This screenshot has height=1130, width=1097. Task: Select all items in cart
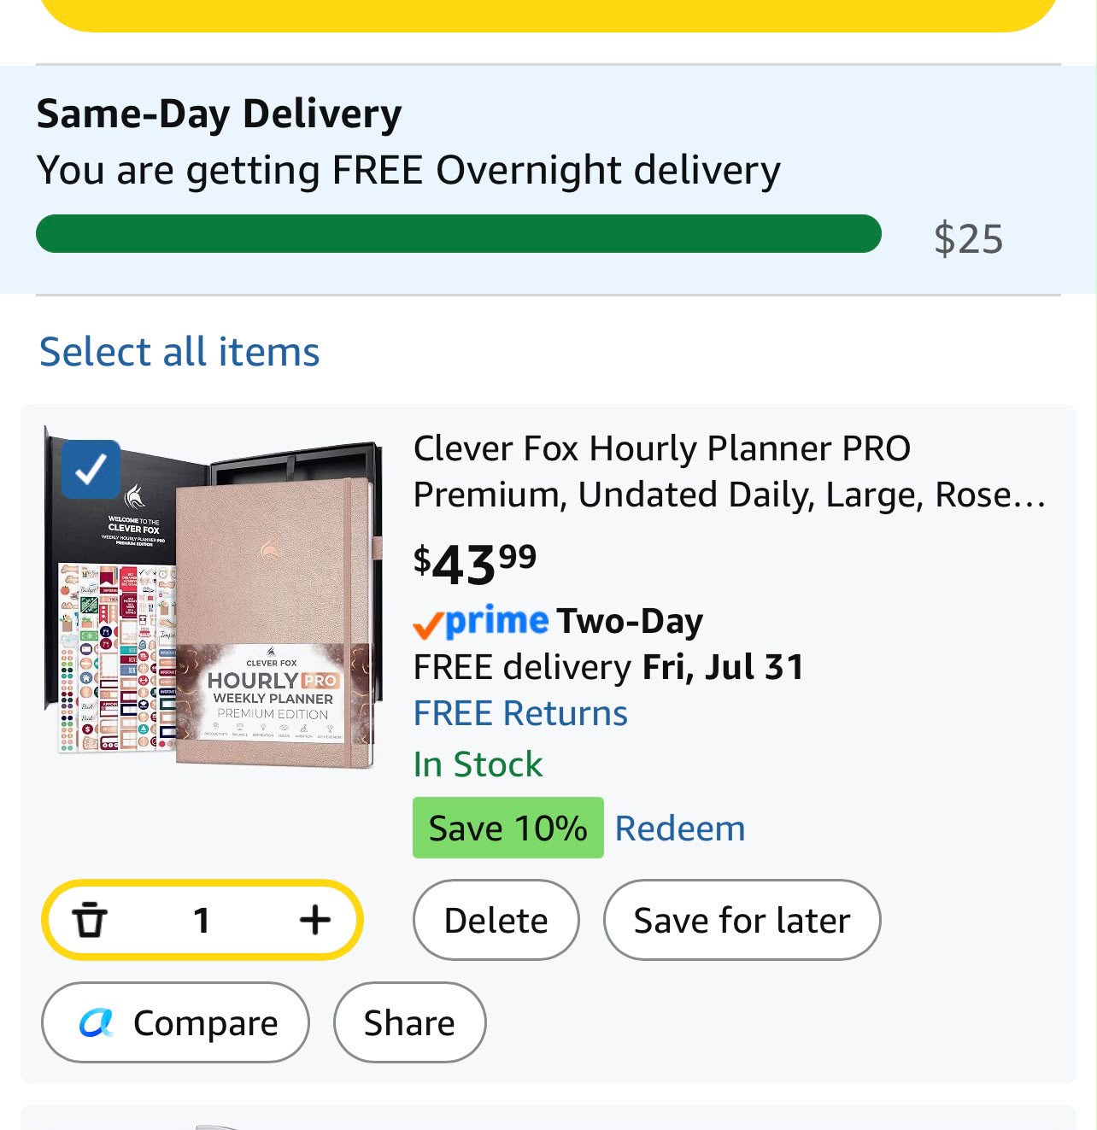[x=179, y=352]
